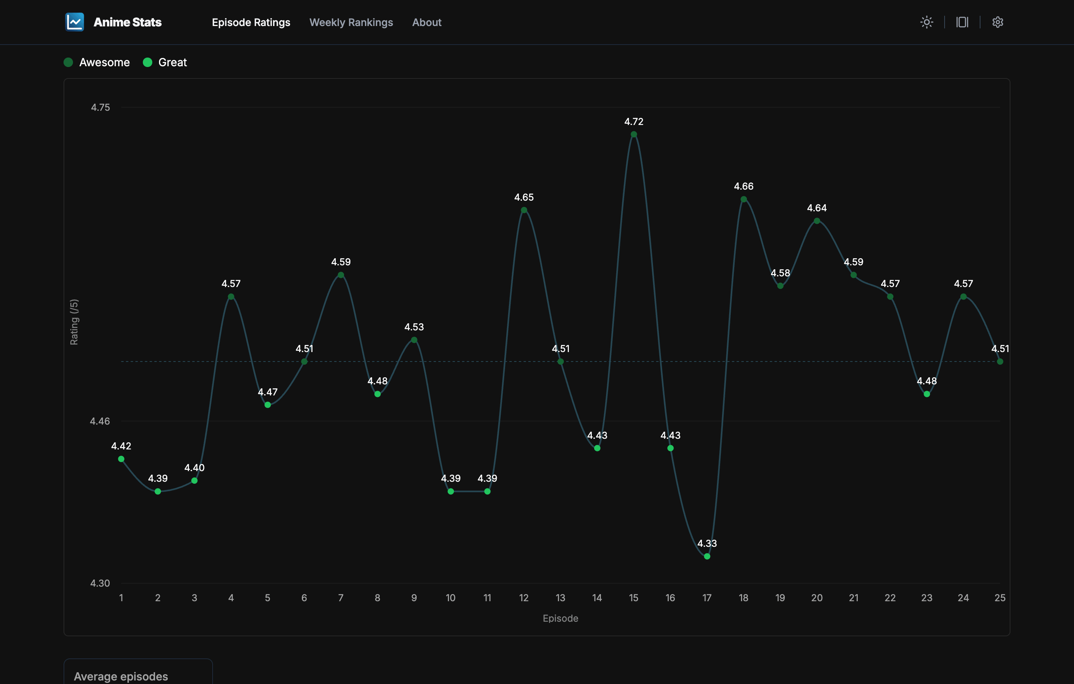Click episode 12 data point 4.65
This screenshot has width=1074, height=684.
pyautogui.click(x=524, y=210)
